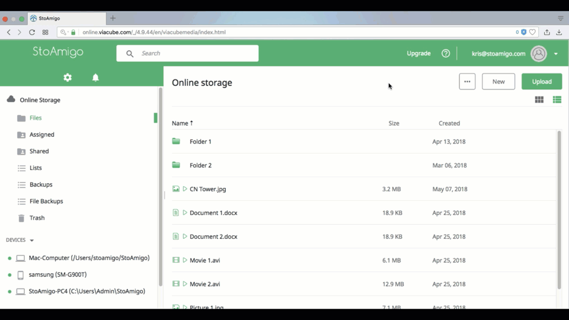This screenshot has width=569, height=320.
Task: Go forward in the browser
Action: 19,32
